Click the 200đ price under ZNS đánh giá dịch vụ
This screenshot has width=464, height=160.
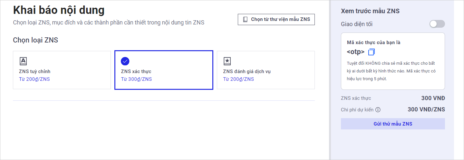tap(238, 79)
